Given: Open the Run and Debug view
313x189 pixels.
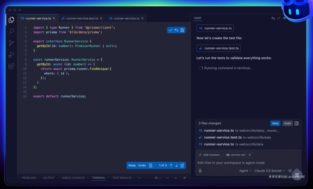Looking at the screenshot, I should pos(11,55).
